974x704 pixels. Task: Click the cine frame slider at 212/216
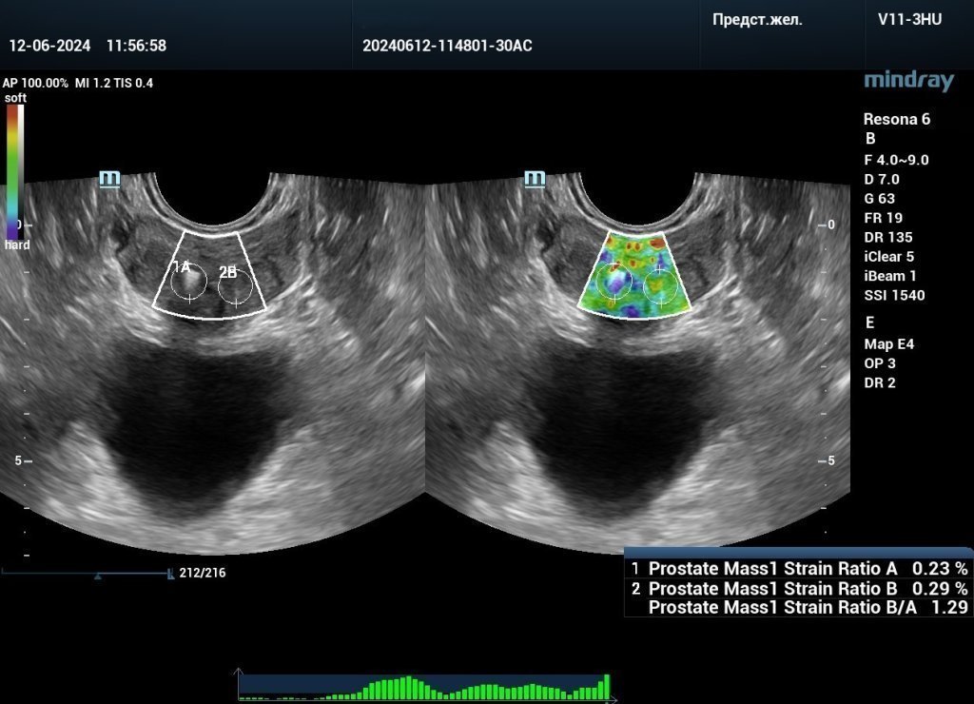(86, 573)
